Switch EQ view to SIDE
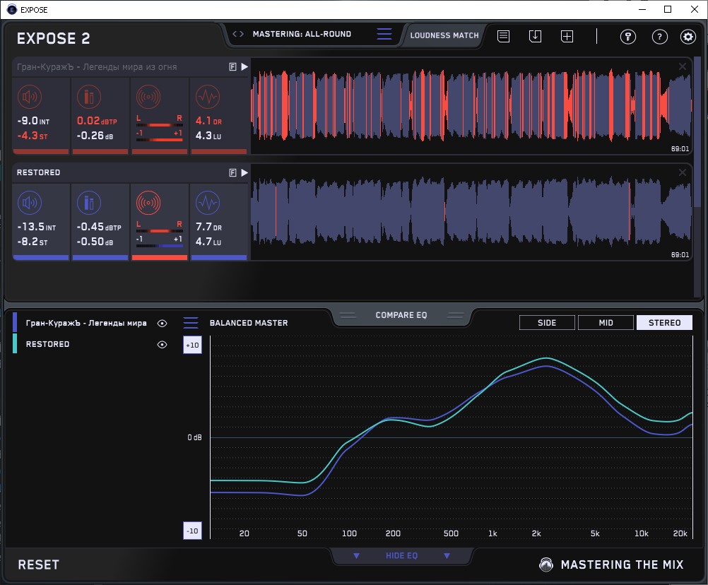The height and width of the screenshot is (585, 708). point(547,323)
